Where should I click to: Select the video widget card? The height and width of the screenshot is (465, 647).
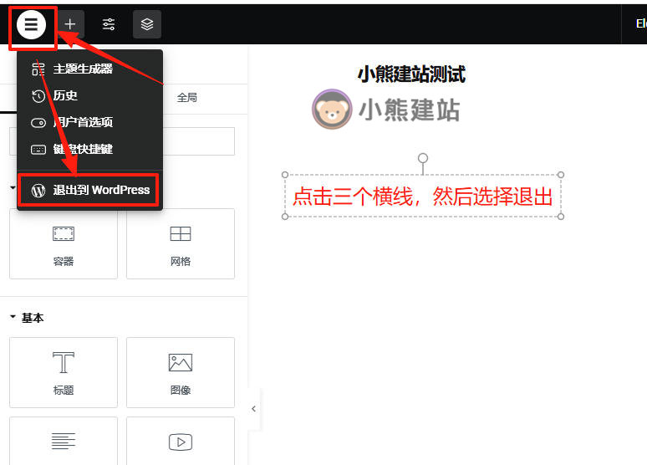click(x=181, y=441)
